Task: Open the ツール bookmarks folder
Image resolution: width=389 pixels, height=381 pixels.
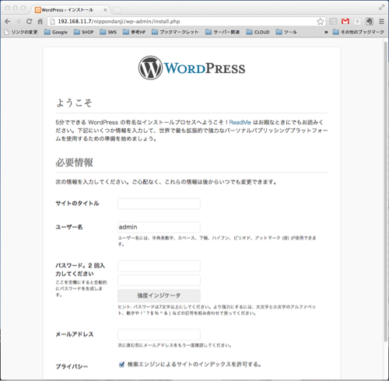Action: [x=286, y=32]
